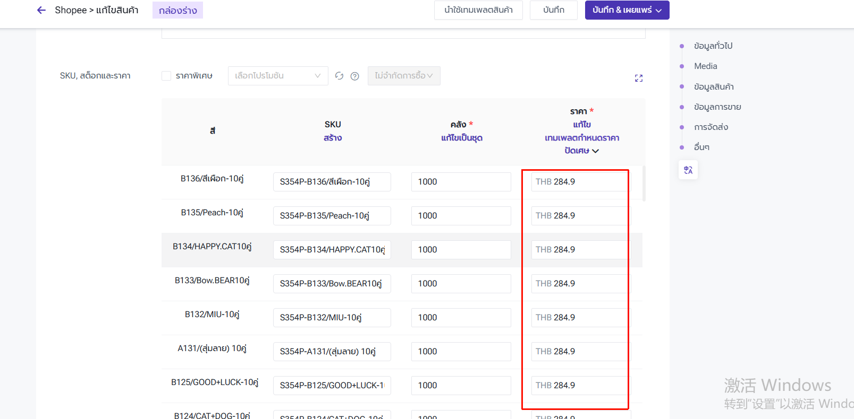Viewport: 854px width, 419px height.
Task: Open the ไม่จำกัดการซื้อ dropdown
Action: tap(403, 76)
